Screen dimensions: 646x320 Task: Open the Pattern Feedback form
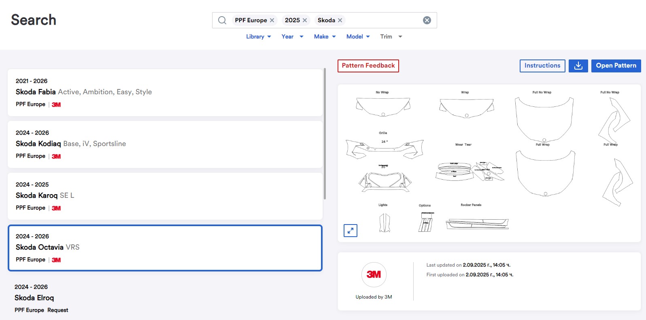(368, 66)
